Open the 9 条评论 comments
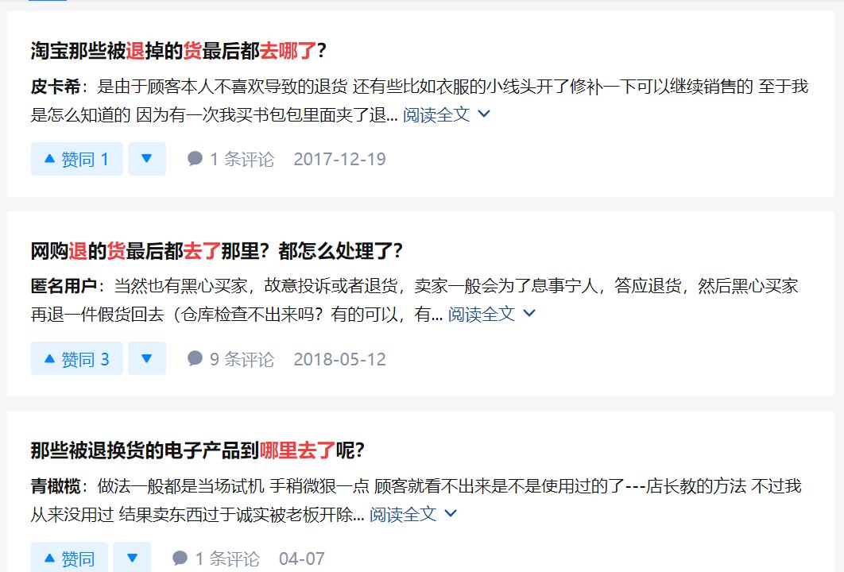This screenshot has height=572, width=844. [231, 359]
